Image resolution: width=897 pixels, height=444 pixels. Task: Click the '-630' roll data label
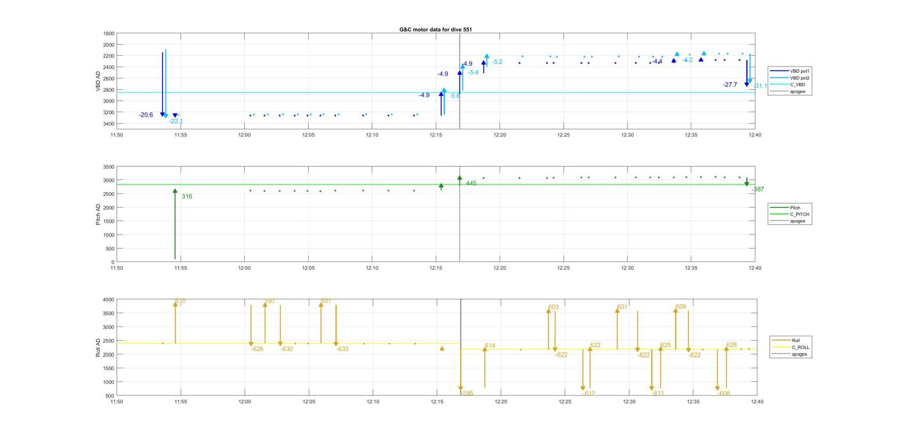[286, 349]
